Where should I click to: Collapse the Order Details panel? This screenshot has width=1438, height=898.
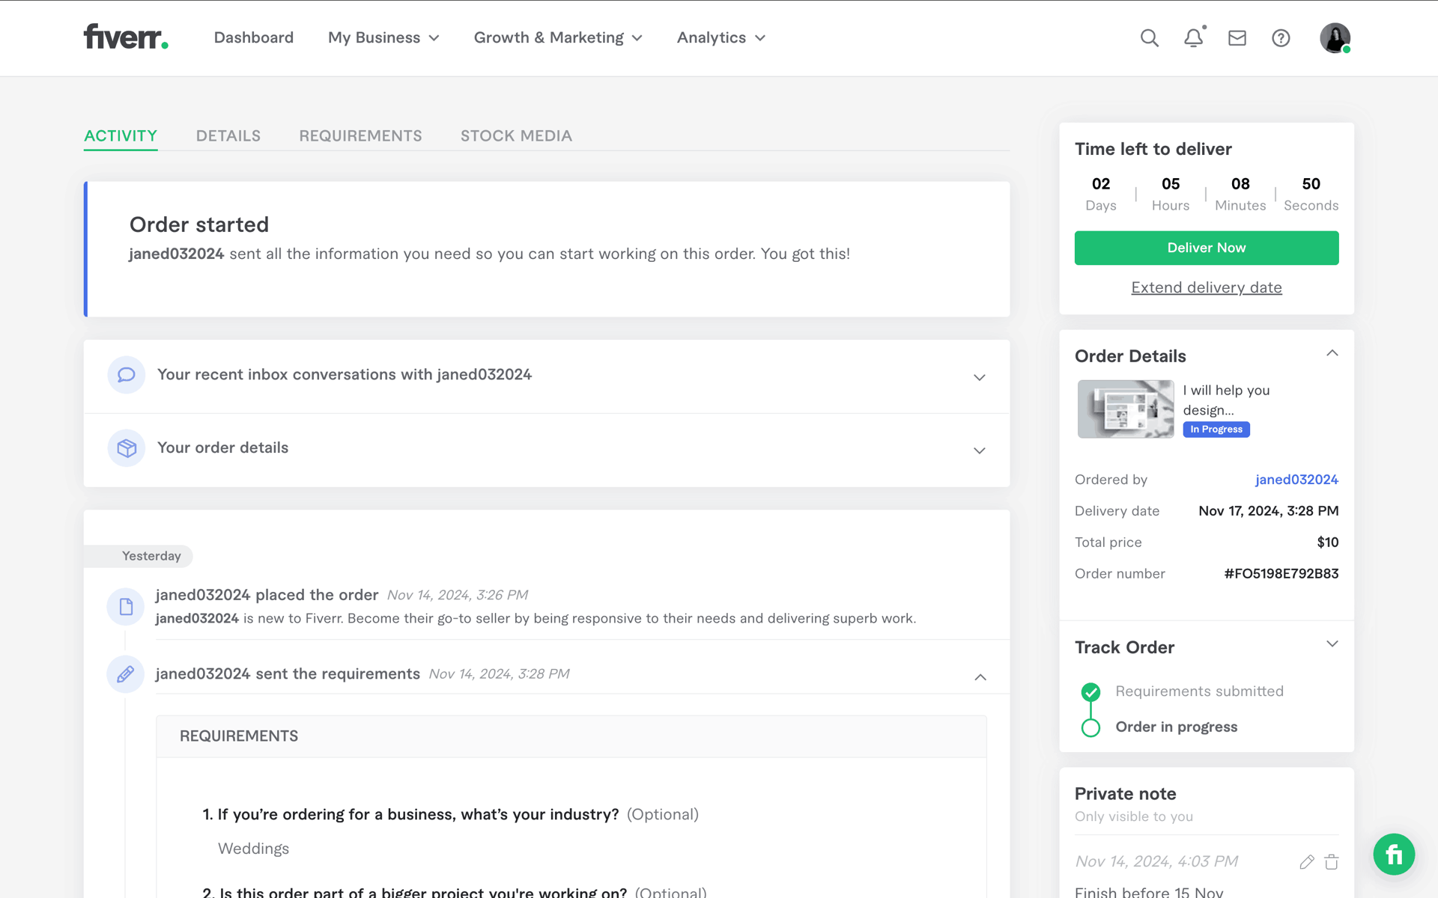click(x=1332, y=353)
